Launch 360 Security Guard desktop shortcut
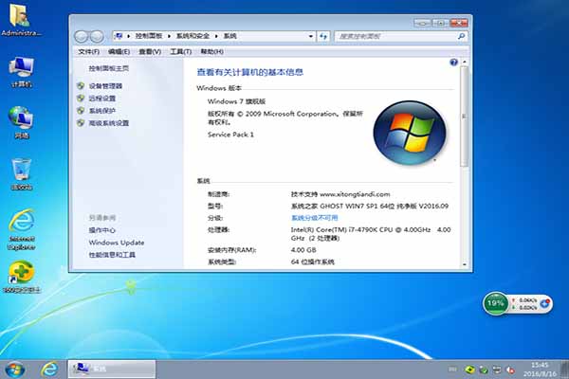The height and width of the screenshot is (379, 569). (x=22, y=277)
